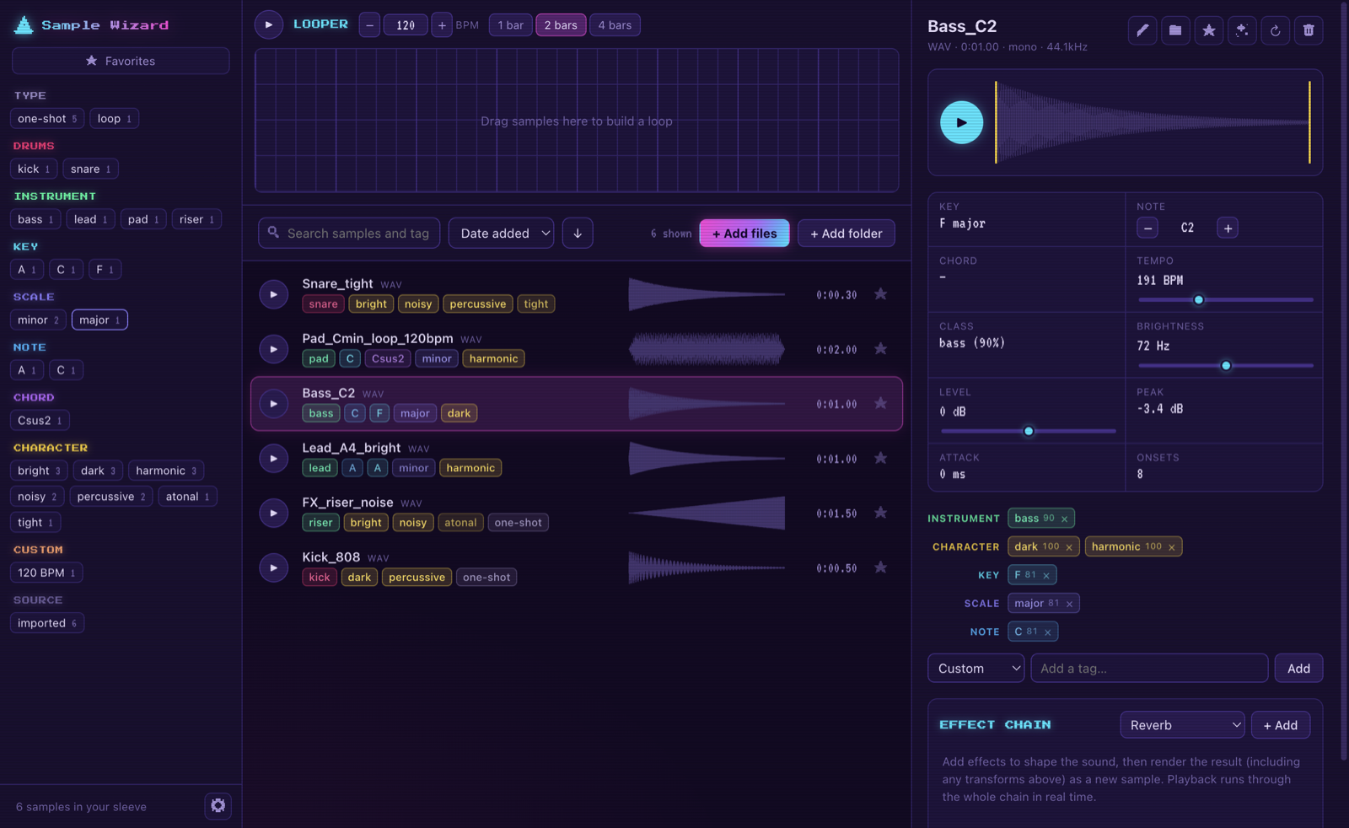Click the + Add folder button
This screenshot has width=1349, height=828.
846,233
